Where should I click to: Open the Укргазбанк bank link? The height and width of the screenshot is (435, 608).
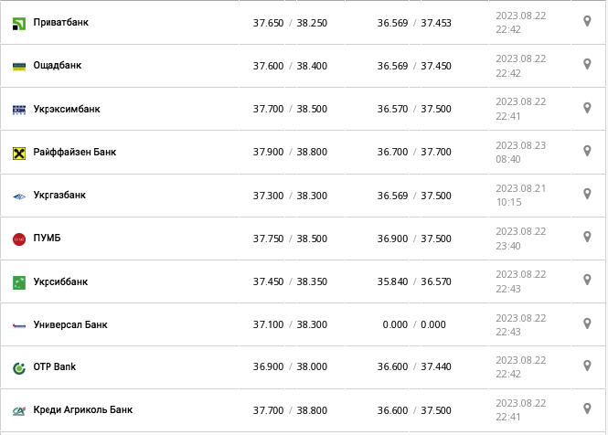59,196
